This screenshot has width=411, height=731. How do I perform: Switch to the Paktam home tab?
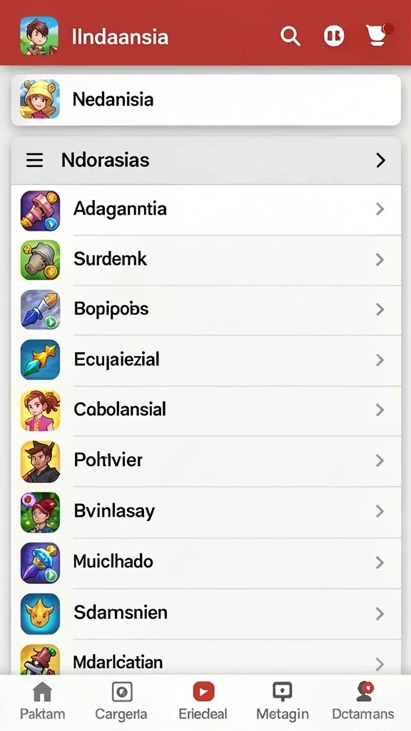tap(42, 701)
